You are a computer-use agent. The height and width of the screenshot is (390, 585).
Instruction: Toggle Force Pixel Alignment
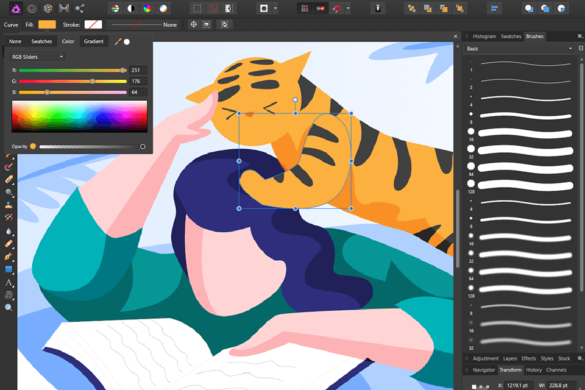click(x=305, y=8)
